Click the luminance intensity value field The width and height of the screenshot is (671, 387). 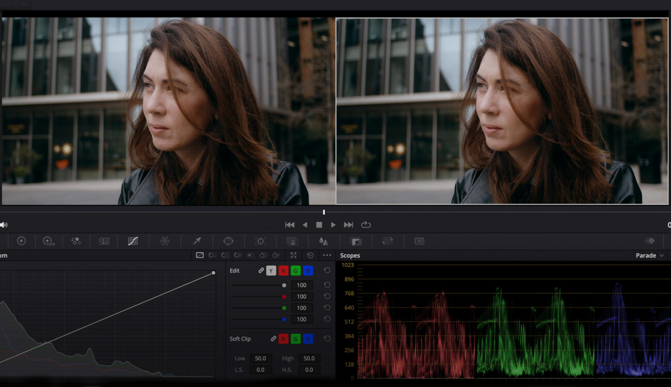click(301, 285)
